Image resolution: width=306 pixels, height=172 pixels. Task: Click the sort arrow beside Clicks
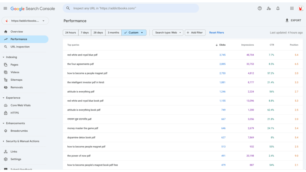click(217, 45)
